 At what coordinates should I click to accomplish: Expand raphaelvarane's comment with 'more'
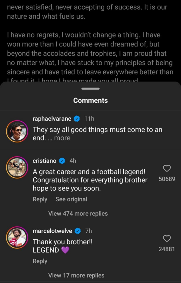(62, 138)
